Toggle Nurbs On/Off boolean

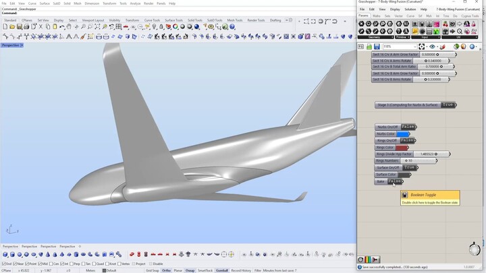tap(408, 127)
